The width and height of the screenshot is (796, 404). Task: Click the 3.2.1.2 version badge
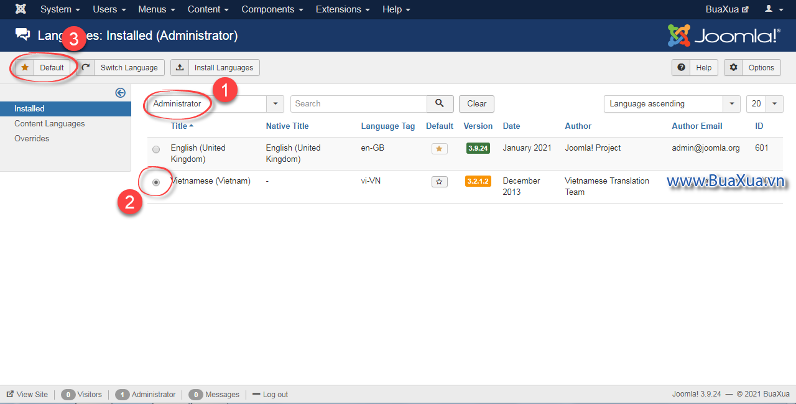(478, 181)
